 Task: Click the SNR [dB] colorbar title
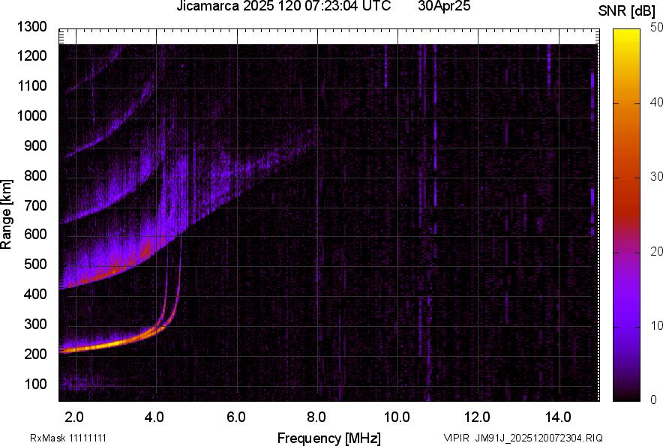[x=627, y=11]
